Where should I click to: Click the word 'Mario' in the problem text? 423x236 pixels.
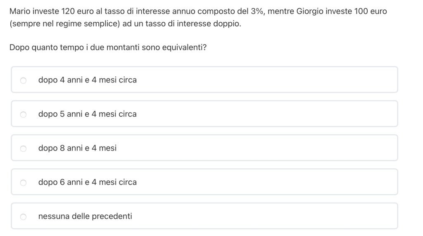(x=20, y=11)
